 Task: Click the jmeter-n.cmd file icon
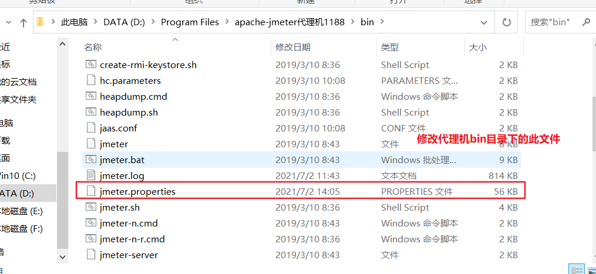point(90,223)
